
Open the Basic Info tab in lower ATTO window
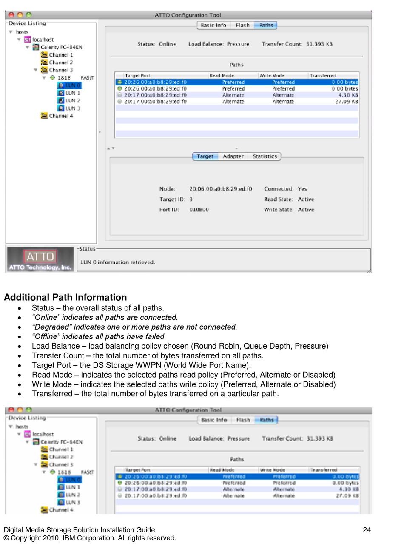(x=214, y=420)
